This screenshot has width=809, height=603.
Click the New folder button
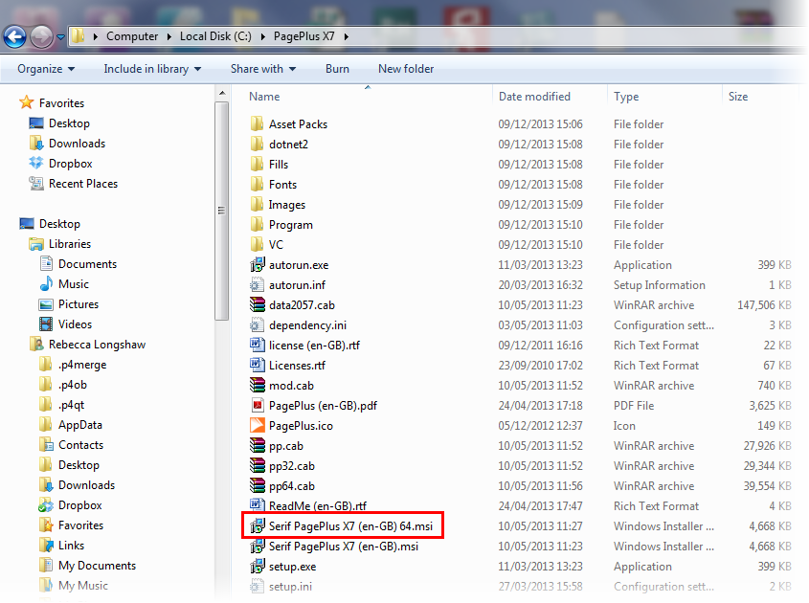pyautogui.click(x=406, y=69)
